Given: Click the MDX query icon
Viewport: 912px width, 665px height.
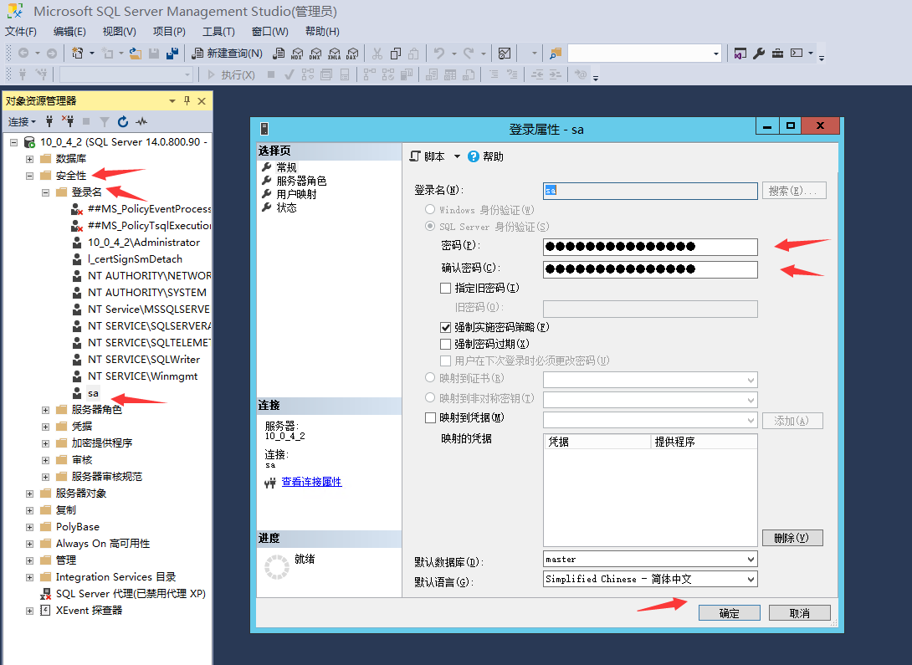Looking at the screenshot, I should (x=297, y=54).
